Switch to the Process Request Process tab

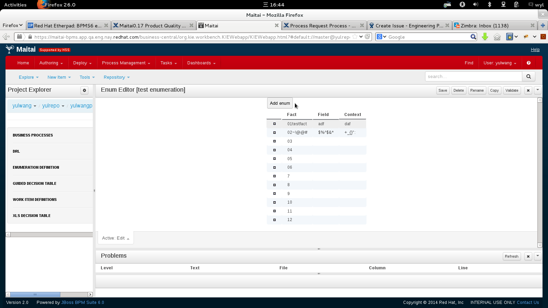pyautogui.click(x=324, y=26)
